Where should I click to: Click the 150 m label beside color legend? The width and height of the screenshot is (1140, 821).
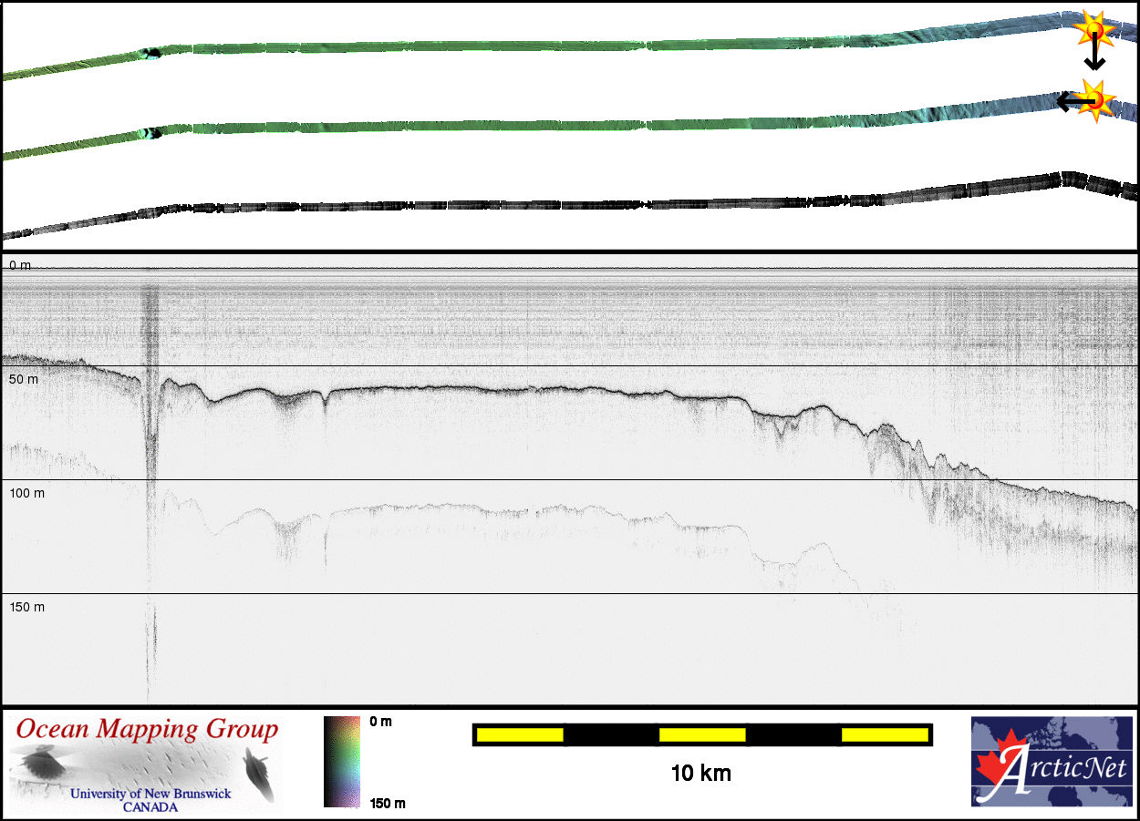pos(388,803)
